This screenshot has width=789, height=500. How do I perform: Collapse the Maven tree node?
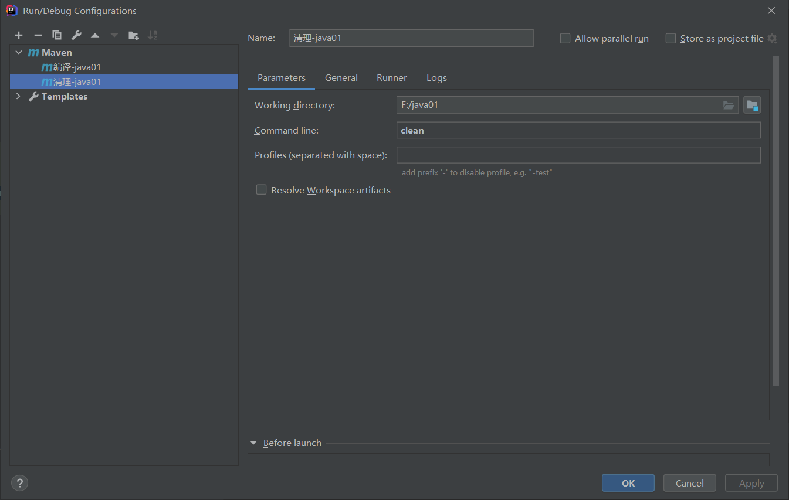pos(19,53)
